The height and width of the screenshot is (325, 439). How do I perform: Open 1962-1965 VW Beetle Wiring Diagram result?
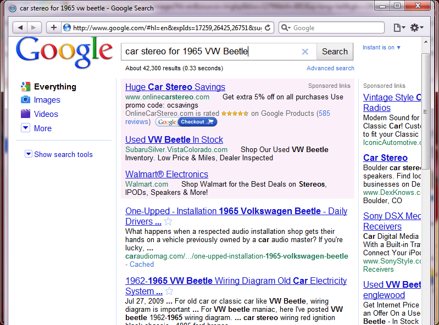pyautogui.click(x=236, y=285)
